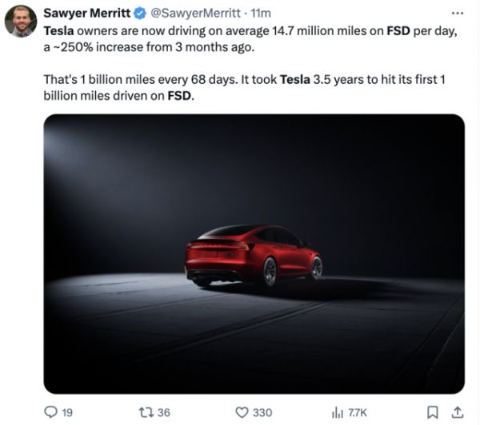Bookmark this post

click(x=432, y=412)
